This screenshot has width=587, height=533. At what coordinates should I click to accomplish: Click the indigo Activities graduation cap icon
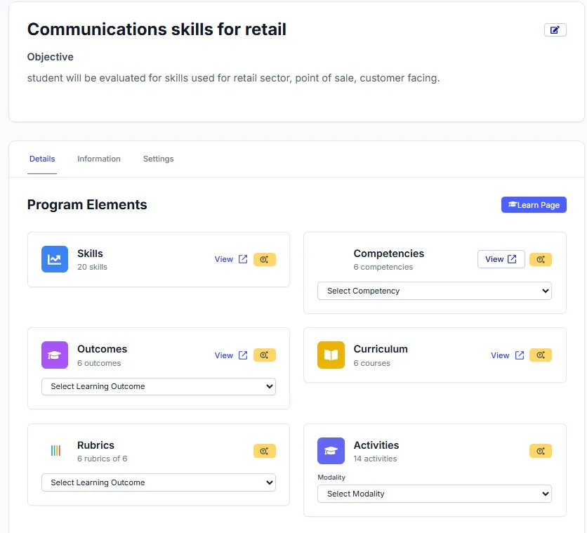coord(331,451)
